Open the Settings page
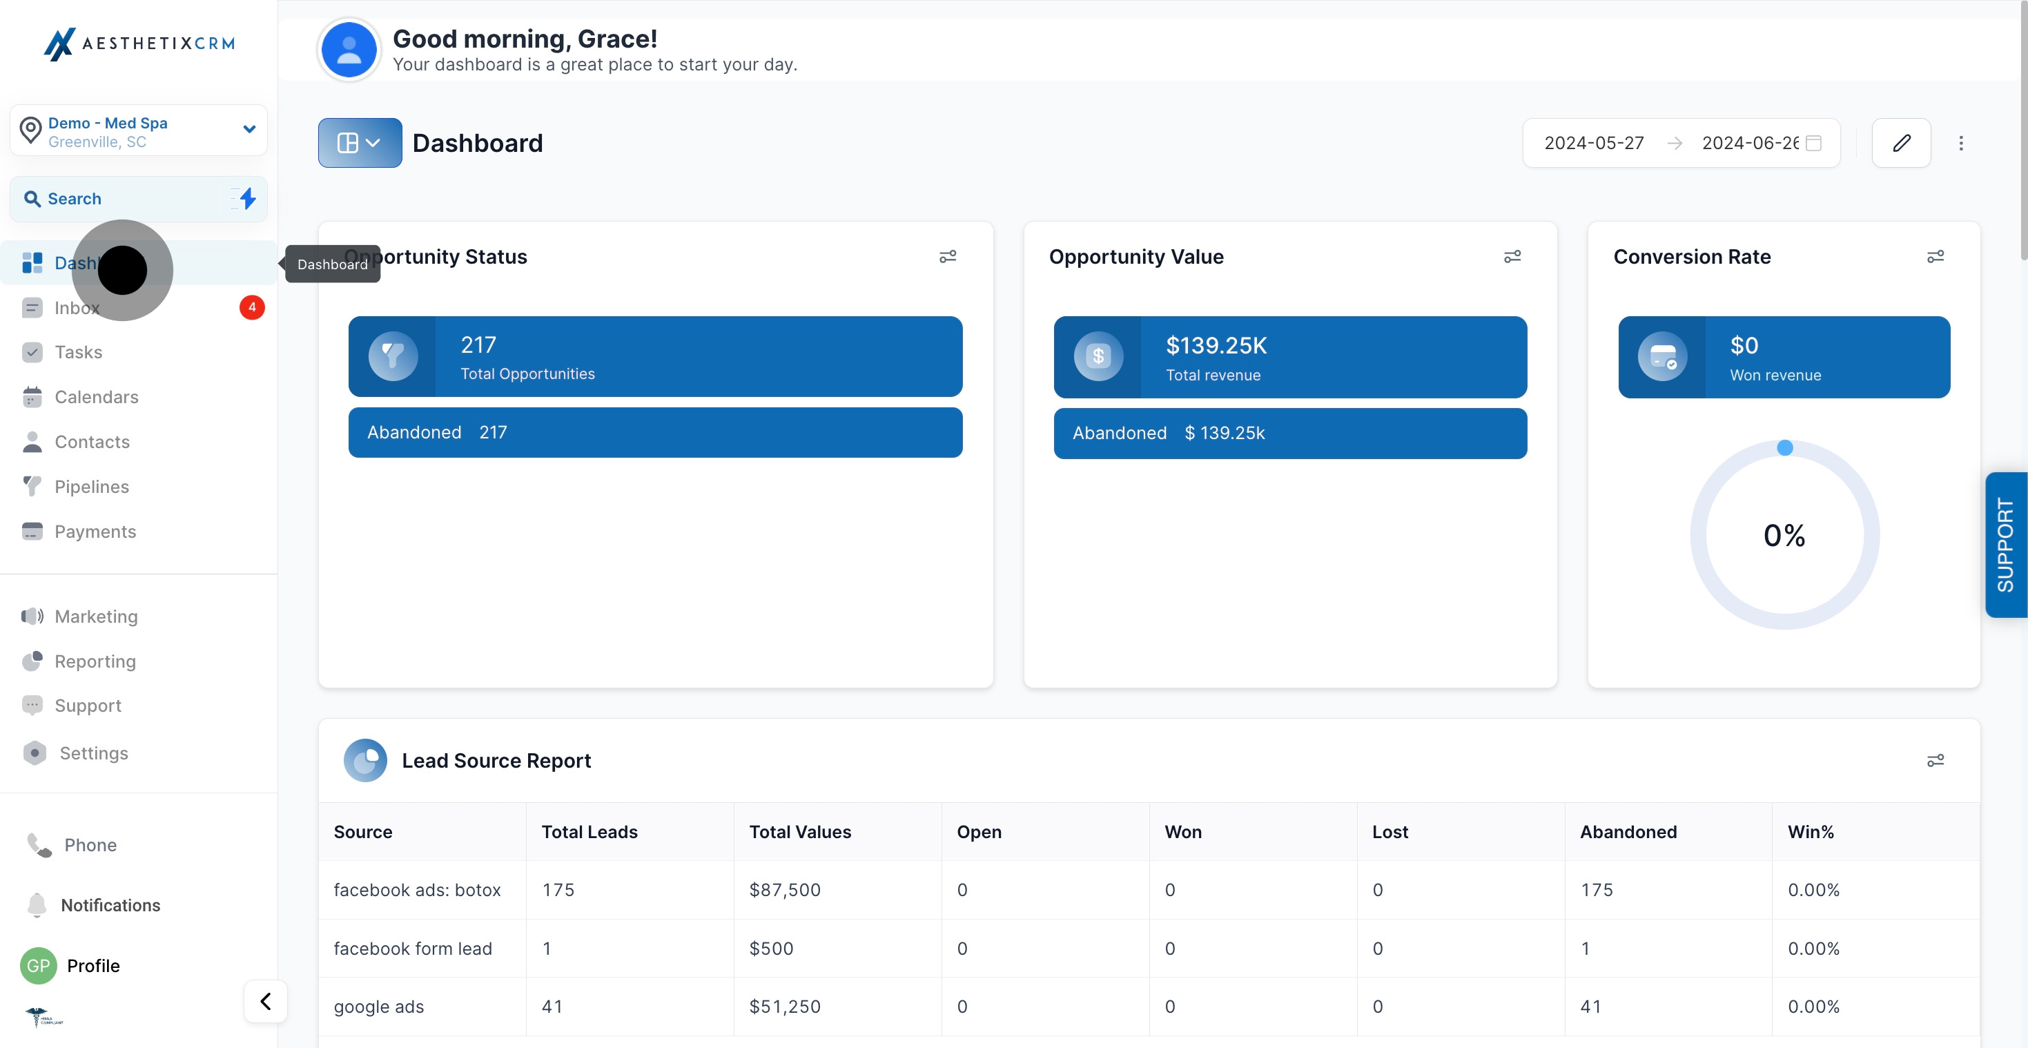 coord(93,753)
